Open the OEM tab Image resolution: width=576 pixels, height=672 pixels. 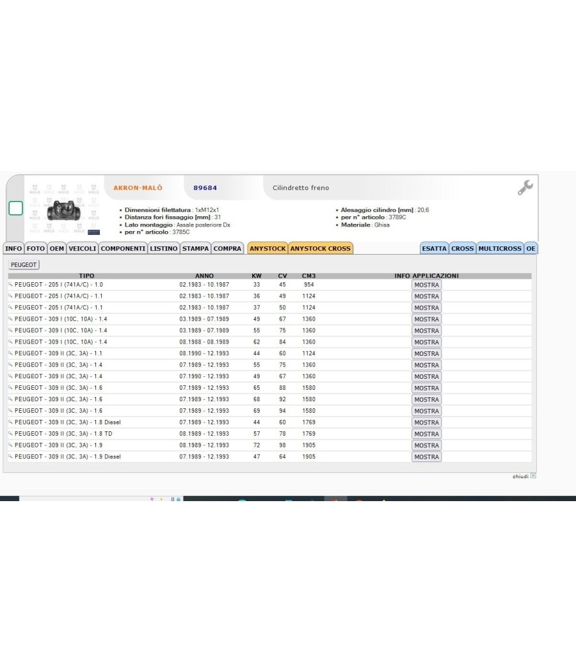point(56,248)
